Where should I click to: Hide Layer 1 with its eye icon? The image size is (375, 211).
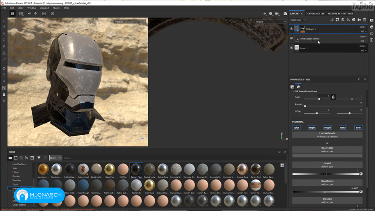pos(291,48)
